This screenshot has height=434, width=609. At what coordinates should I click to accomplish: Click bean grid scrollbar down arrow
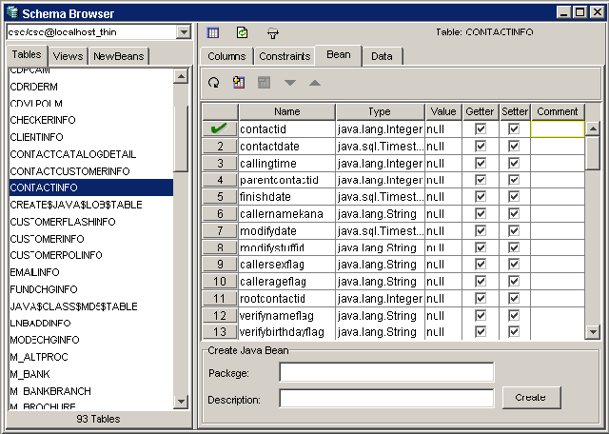pyautogui.click(x=593, y=332)
